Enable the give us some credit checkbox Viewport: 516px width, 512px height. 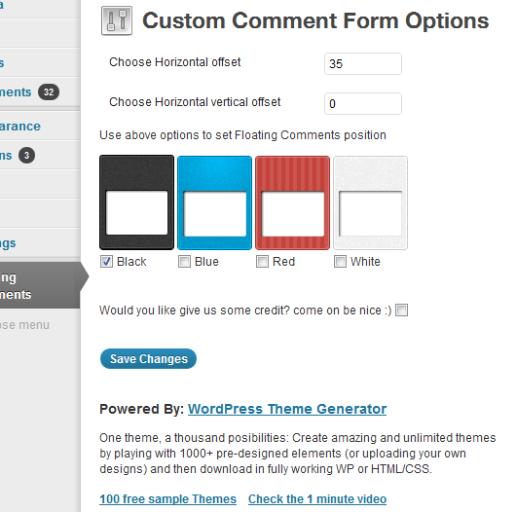(401, 310)
